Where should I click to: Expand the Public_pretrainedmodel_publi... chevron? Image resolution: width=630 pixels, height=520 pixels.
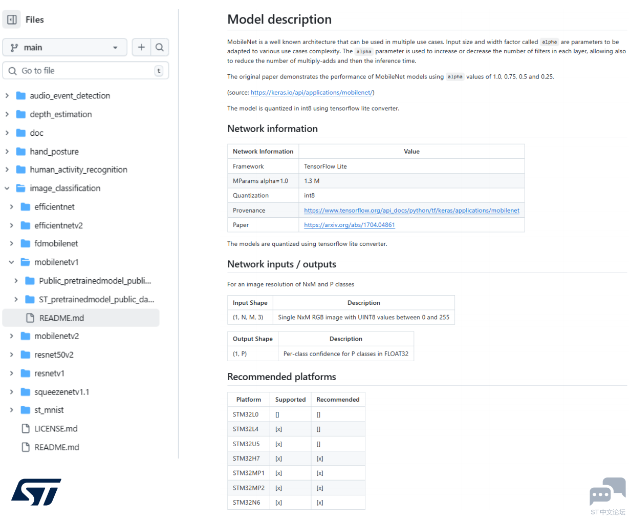click(x=16, y=281)
